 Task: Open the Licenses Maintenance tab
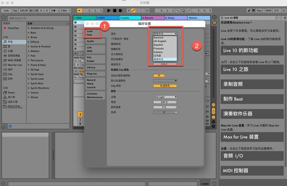click(x=95, y=95)
